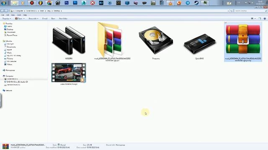Click the red record-button taskbar icon

32,3
